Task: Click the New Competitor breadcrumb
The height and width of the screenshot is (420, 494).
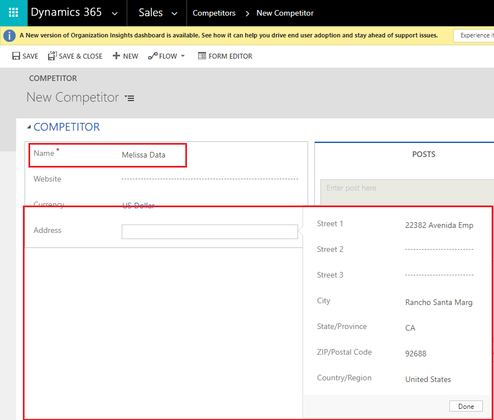Action: click(285, 13)
